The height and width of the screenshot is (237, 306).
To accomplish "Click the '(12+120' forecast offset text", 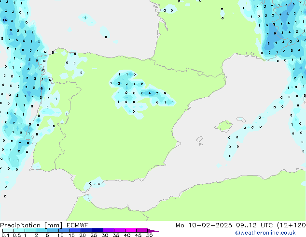I will (291, 225).
